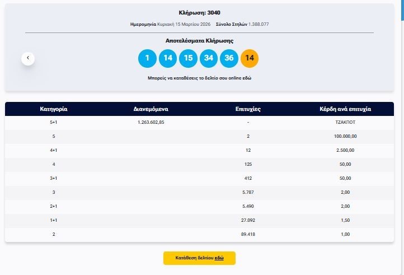Image resolution: width=404 pixels, height=275 pixels.
Task: Click the 'Κλήρωση: 3040' draw title
Action: coord(199,12)
